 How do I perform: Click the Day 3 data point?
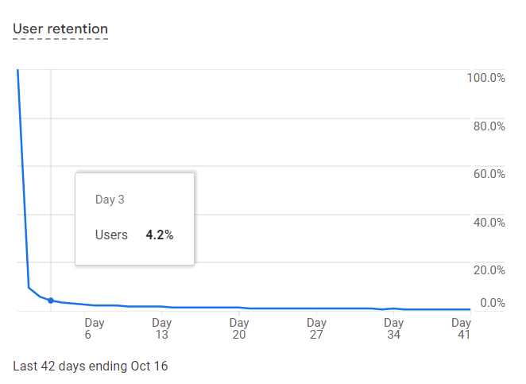point(51,301)
